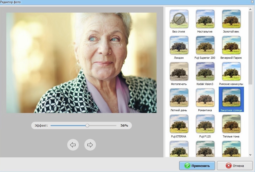The height and width of the screenshot is (172, 255).
Task: Click the portrait photo preview
Action: pyautogui.click(x=82, y=63)
